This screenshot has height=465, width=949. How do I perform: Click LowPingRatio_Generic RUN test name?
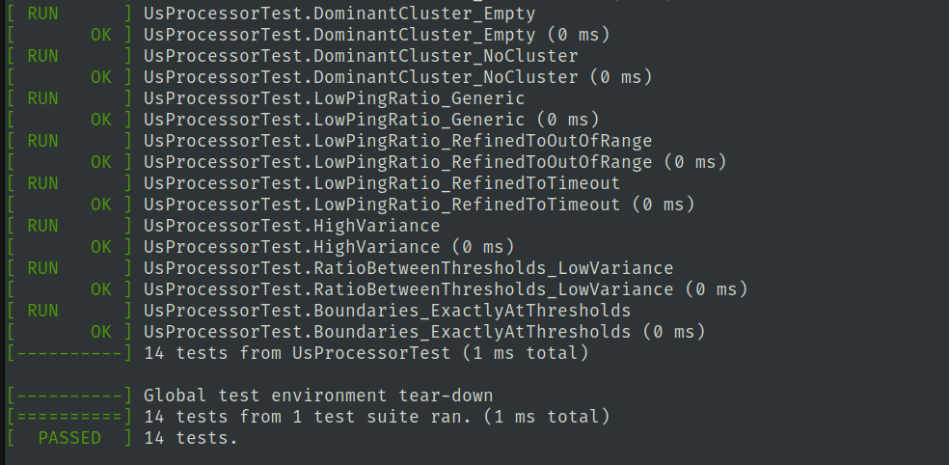click(x=334, y=98)
